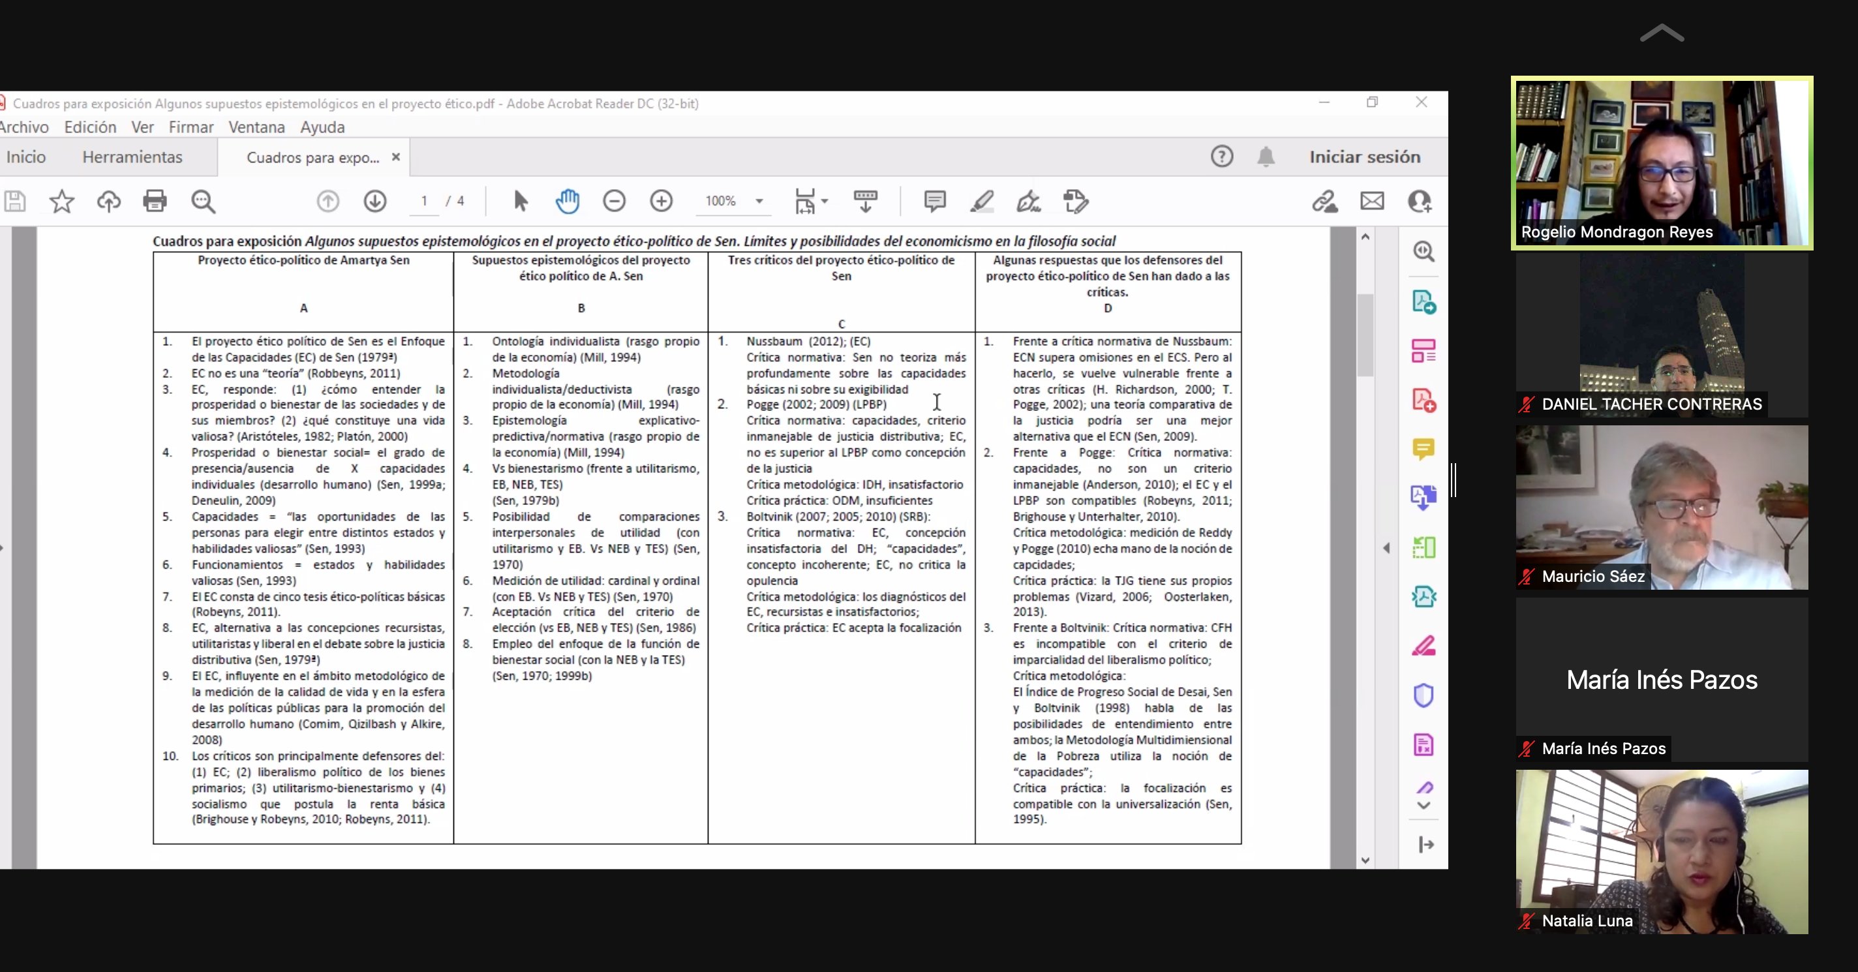This screenshot has width=1858, height=972.
Task: Choose the selection arrow tool
Action: (x=520, y=201)
